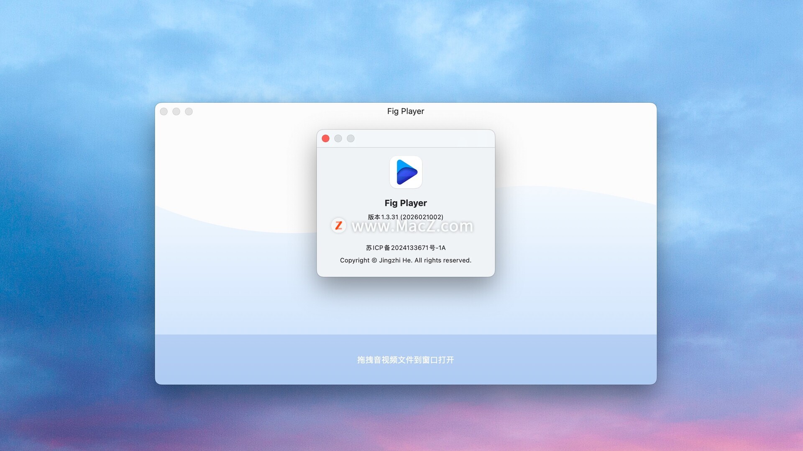Click the 苏ICP备2024133671号-1A registration text
Image resolution: width=803 pixels, height=451 pixels.
point(406,248)
